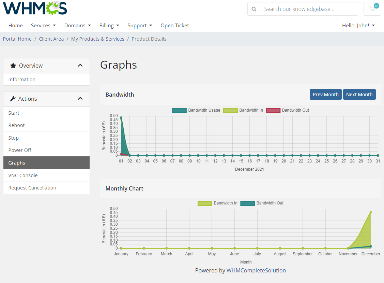
Task: Click the day 31 data point
Action: tap(378, 155)
